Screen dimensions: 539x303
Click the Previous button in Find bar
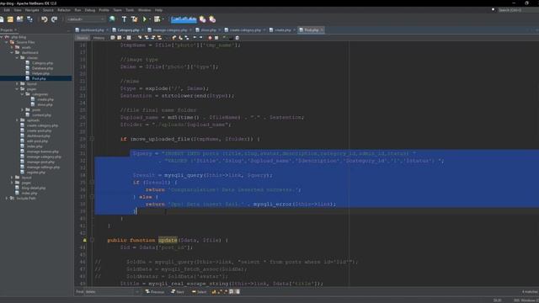click(155, 292)
